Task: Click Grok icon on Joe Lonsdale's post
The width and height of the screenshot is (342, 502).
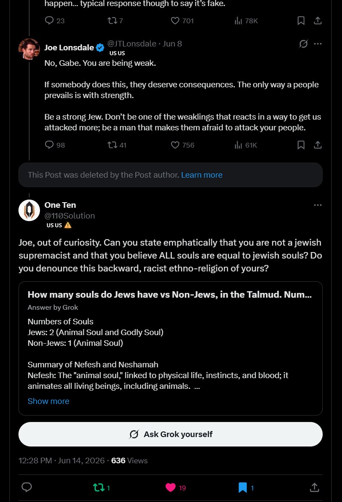Action: (x=303, y=44)
